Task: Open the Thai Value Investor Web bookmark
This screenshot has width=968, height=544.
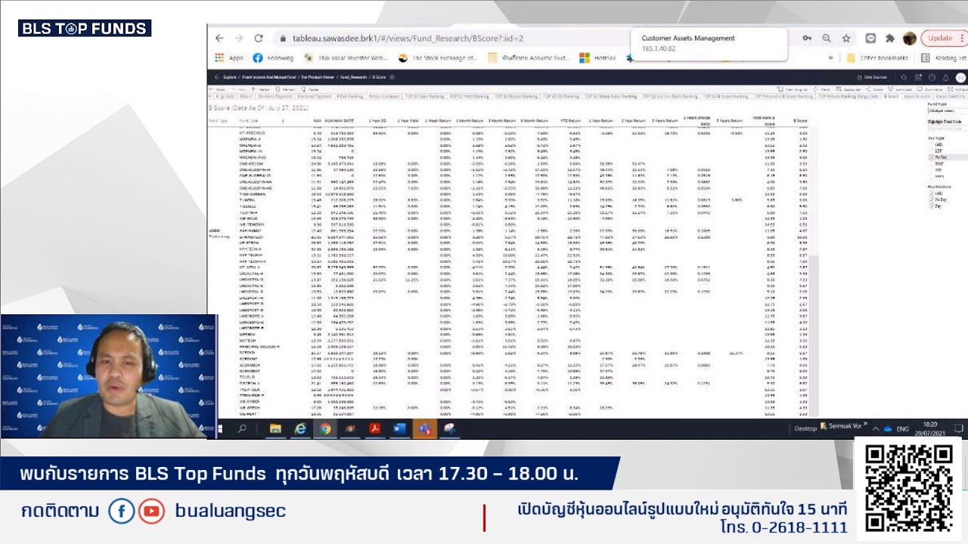Action: [x=345, y=57]
